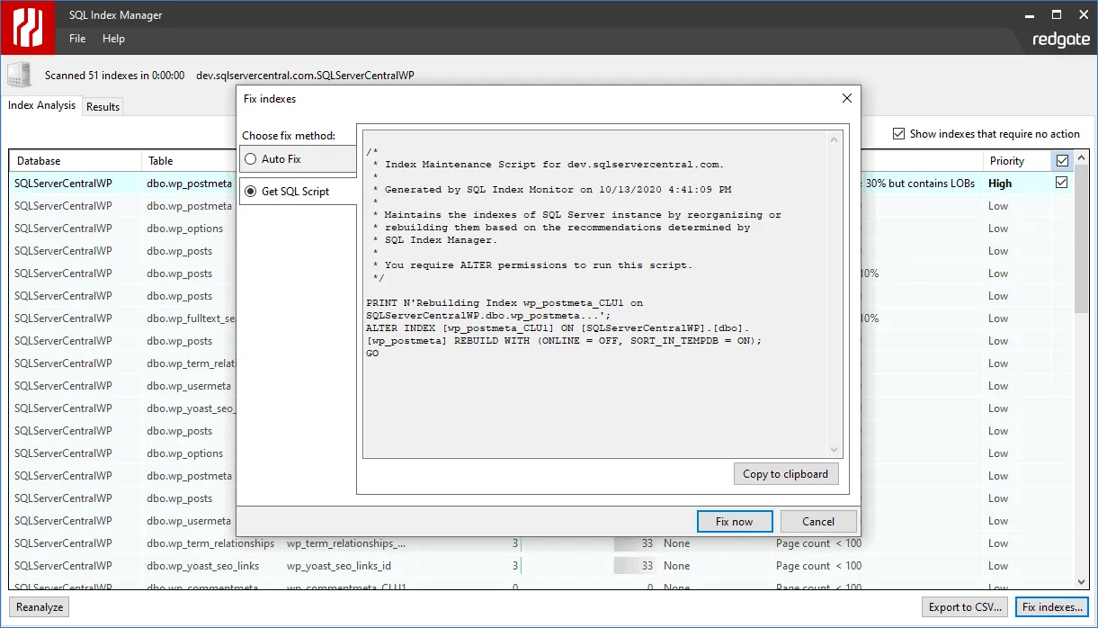Switch to the Results tab
Viewport: 1098px width, 628px height.
(x=103, y=106)
